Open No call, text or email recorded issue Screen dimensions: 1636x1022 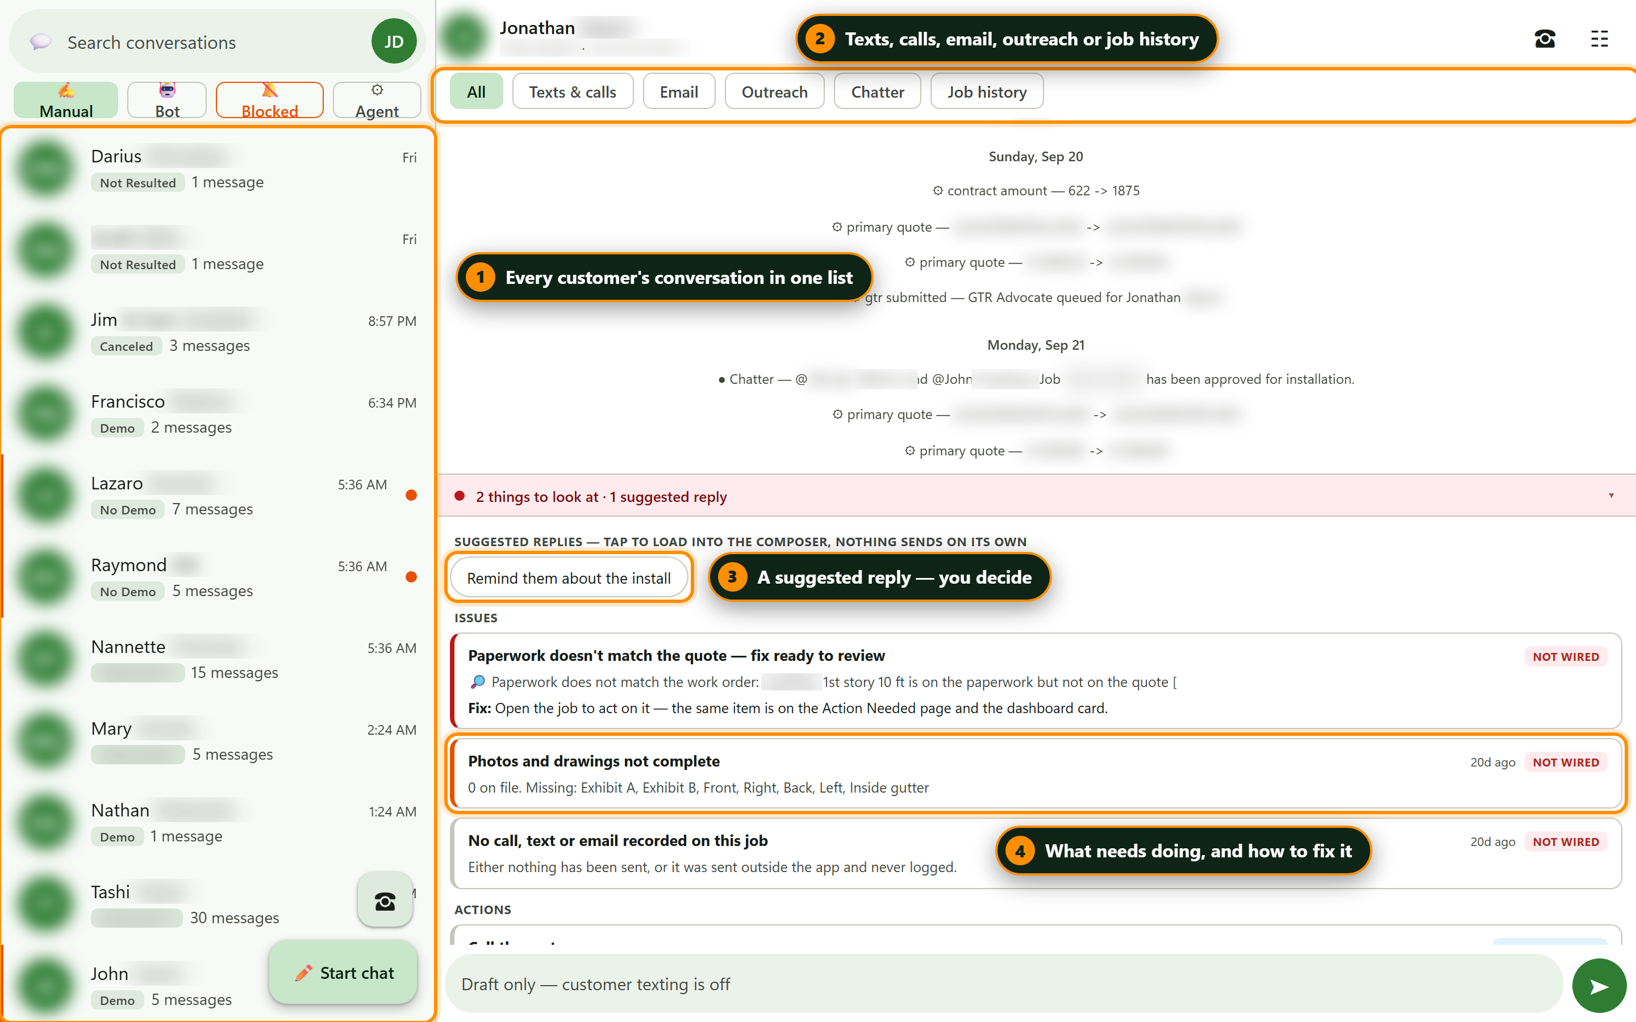click(x=1036, y=853)
